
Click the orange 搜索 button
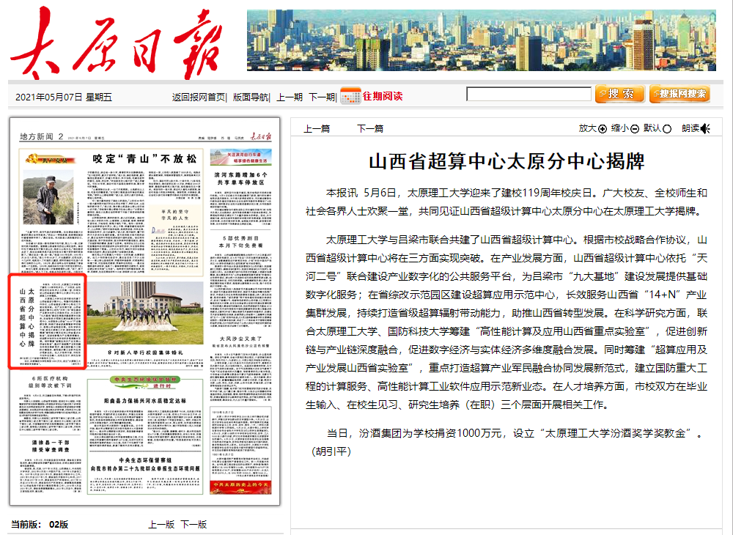coord(619,94)
